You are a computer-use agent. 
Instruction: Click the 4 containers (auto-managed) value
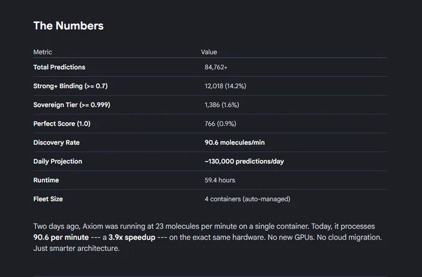click(248, 199)
